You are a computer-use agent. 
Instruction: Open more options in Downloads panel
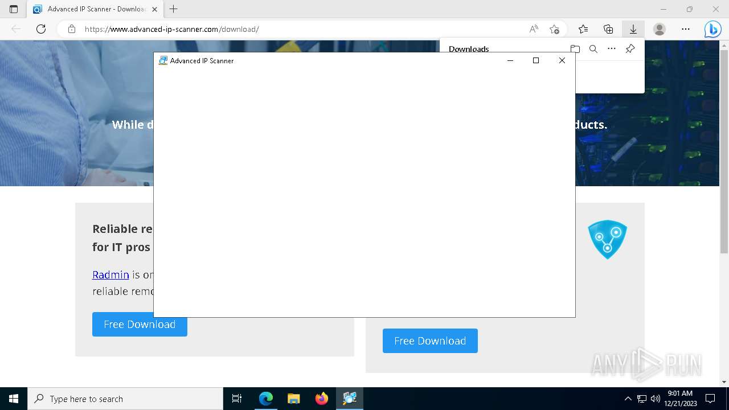point(612,49)
